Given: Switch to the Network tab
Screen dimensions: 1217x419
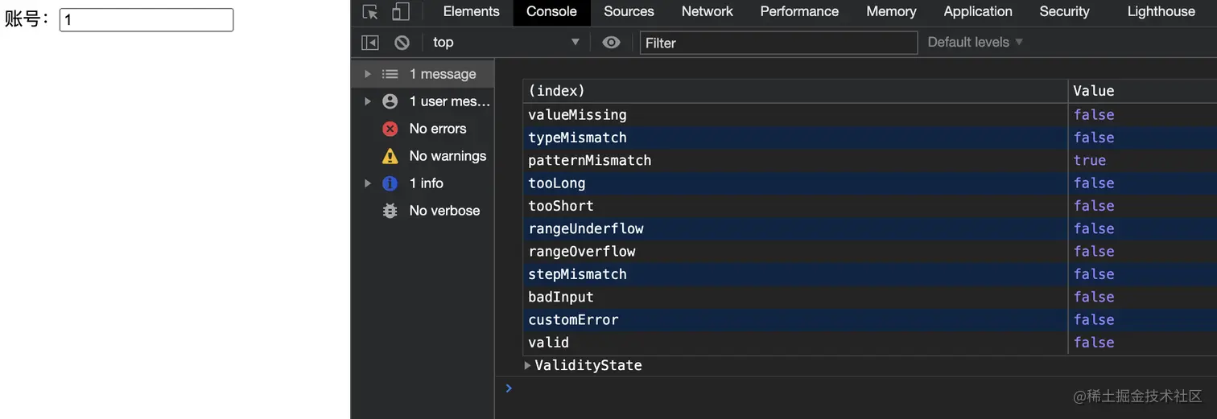Looking at the screenshot, I should tap(707, 12).
